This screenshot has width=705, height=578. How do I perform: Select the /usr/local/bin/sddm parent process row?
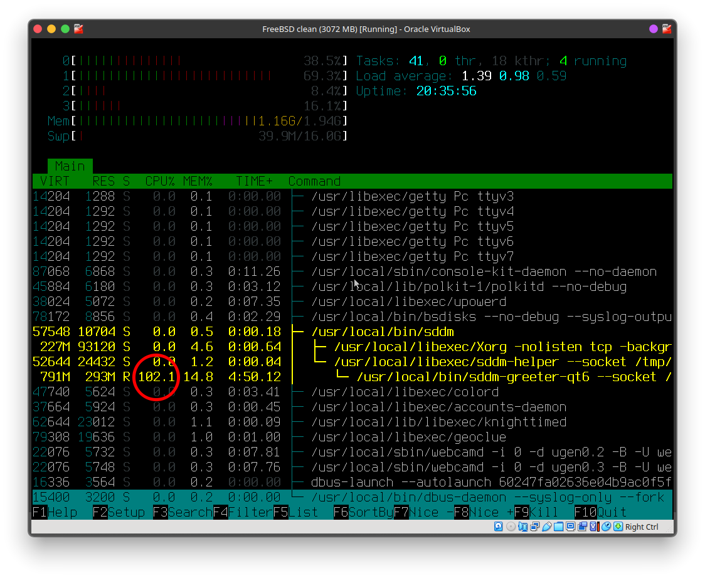tap(382, 332)
